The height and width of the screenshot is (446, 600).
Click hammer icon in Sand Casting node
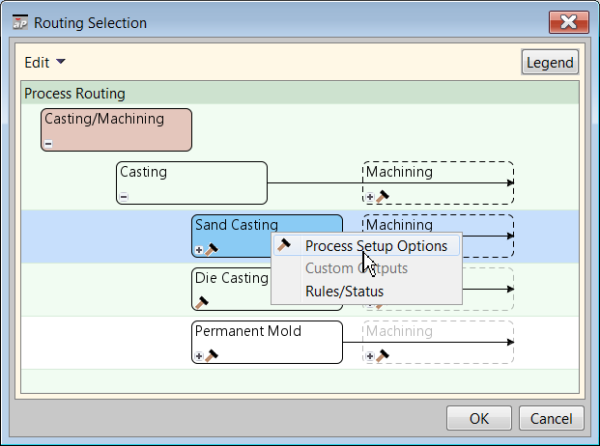[x=212, y=250]
